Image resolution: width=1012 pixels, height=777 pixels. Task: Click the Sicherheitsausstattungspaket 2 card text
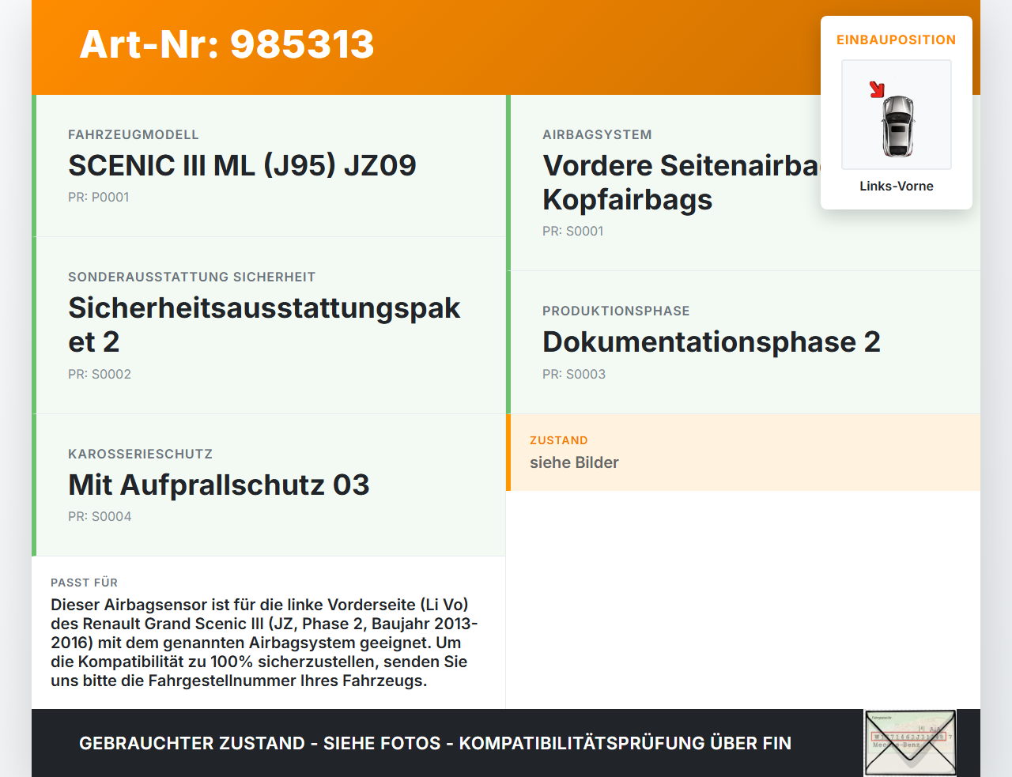click(264, 324)
